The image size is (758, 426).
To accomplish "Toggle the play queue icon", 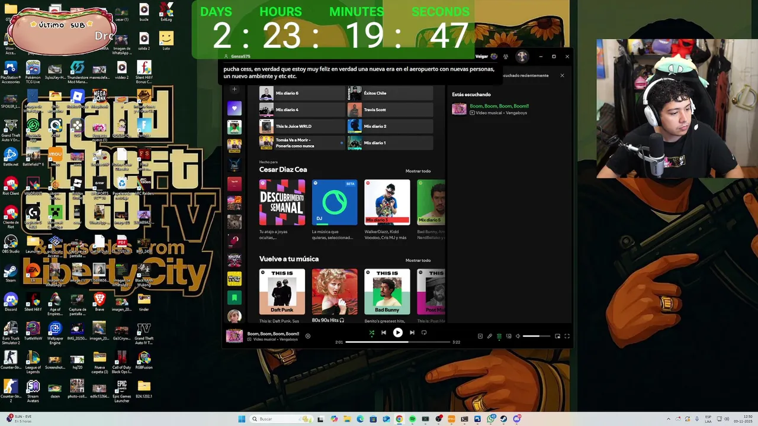I will (x=499, y=336).
